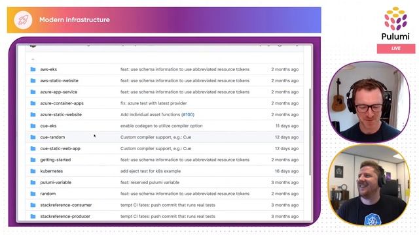
Task: Click the folder icon next to kubernetes
Action: pyautogui.click(x=33, y=171)
